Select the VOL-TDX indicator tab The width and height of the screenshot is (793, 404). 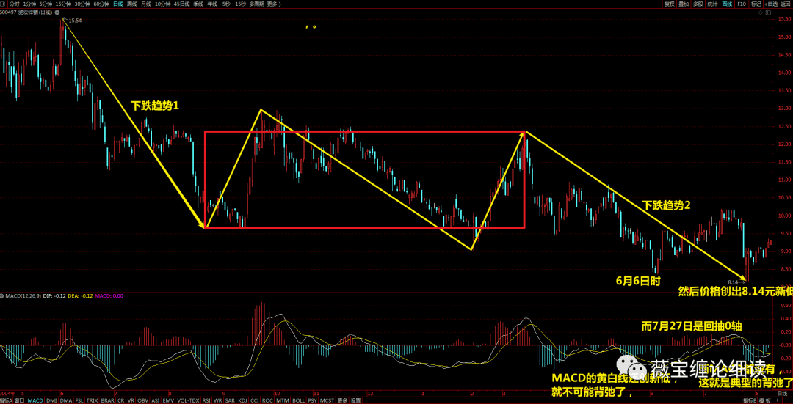tap(188, 400)
